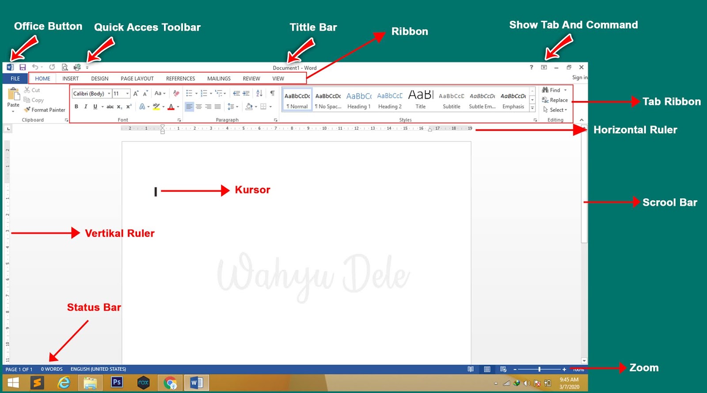Viewport: 707px width, 393px height.
Task: Click the Cut scissors command
Action: pos(32,90)
